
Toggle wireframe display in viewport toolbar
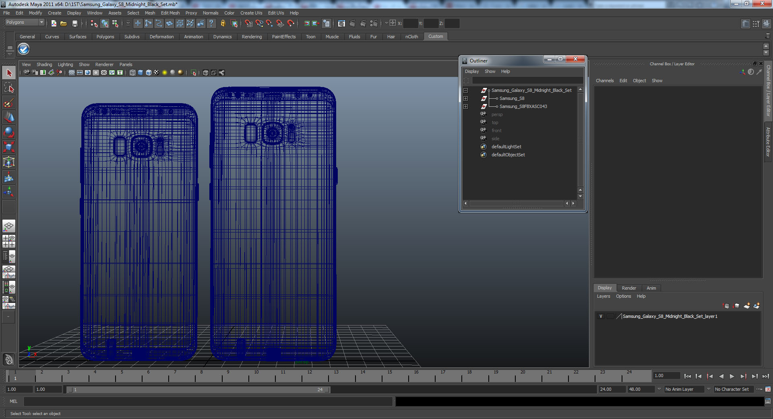pos(132,73)
